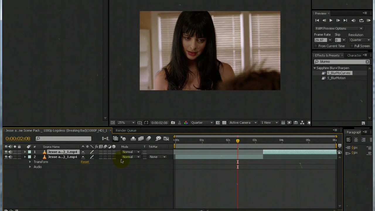Screen dimensions: 375x211
Task: Click the current time indicator marker
Action: (x=238, y=141)
